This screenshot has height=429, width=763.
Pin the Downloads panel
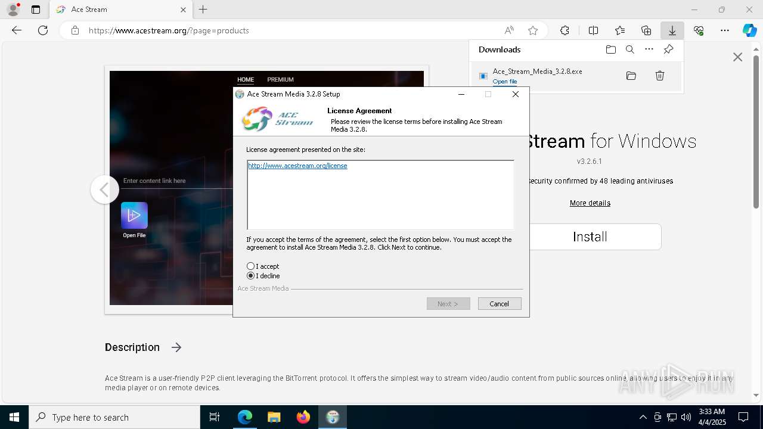tap(669, 49)
